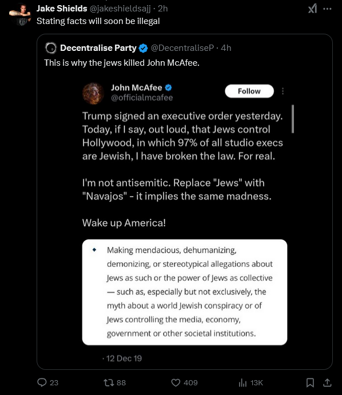342x395 pixels.
Task: Open the Decentralise Party avatar icon
Action: [x=51, y=48]
